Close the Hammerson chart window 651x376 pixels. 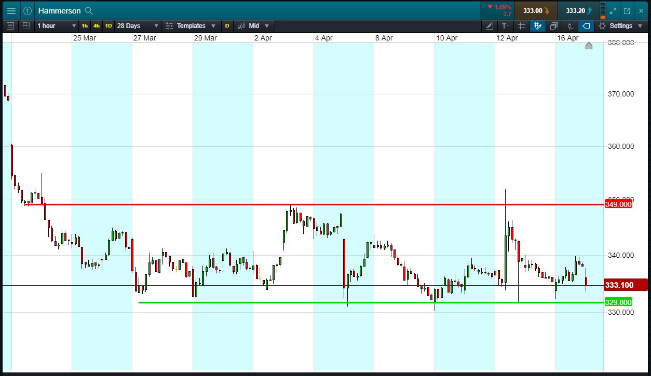(641, 10)
